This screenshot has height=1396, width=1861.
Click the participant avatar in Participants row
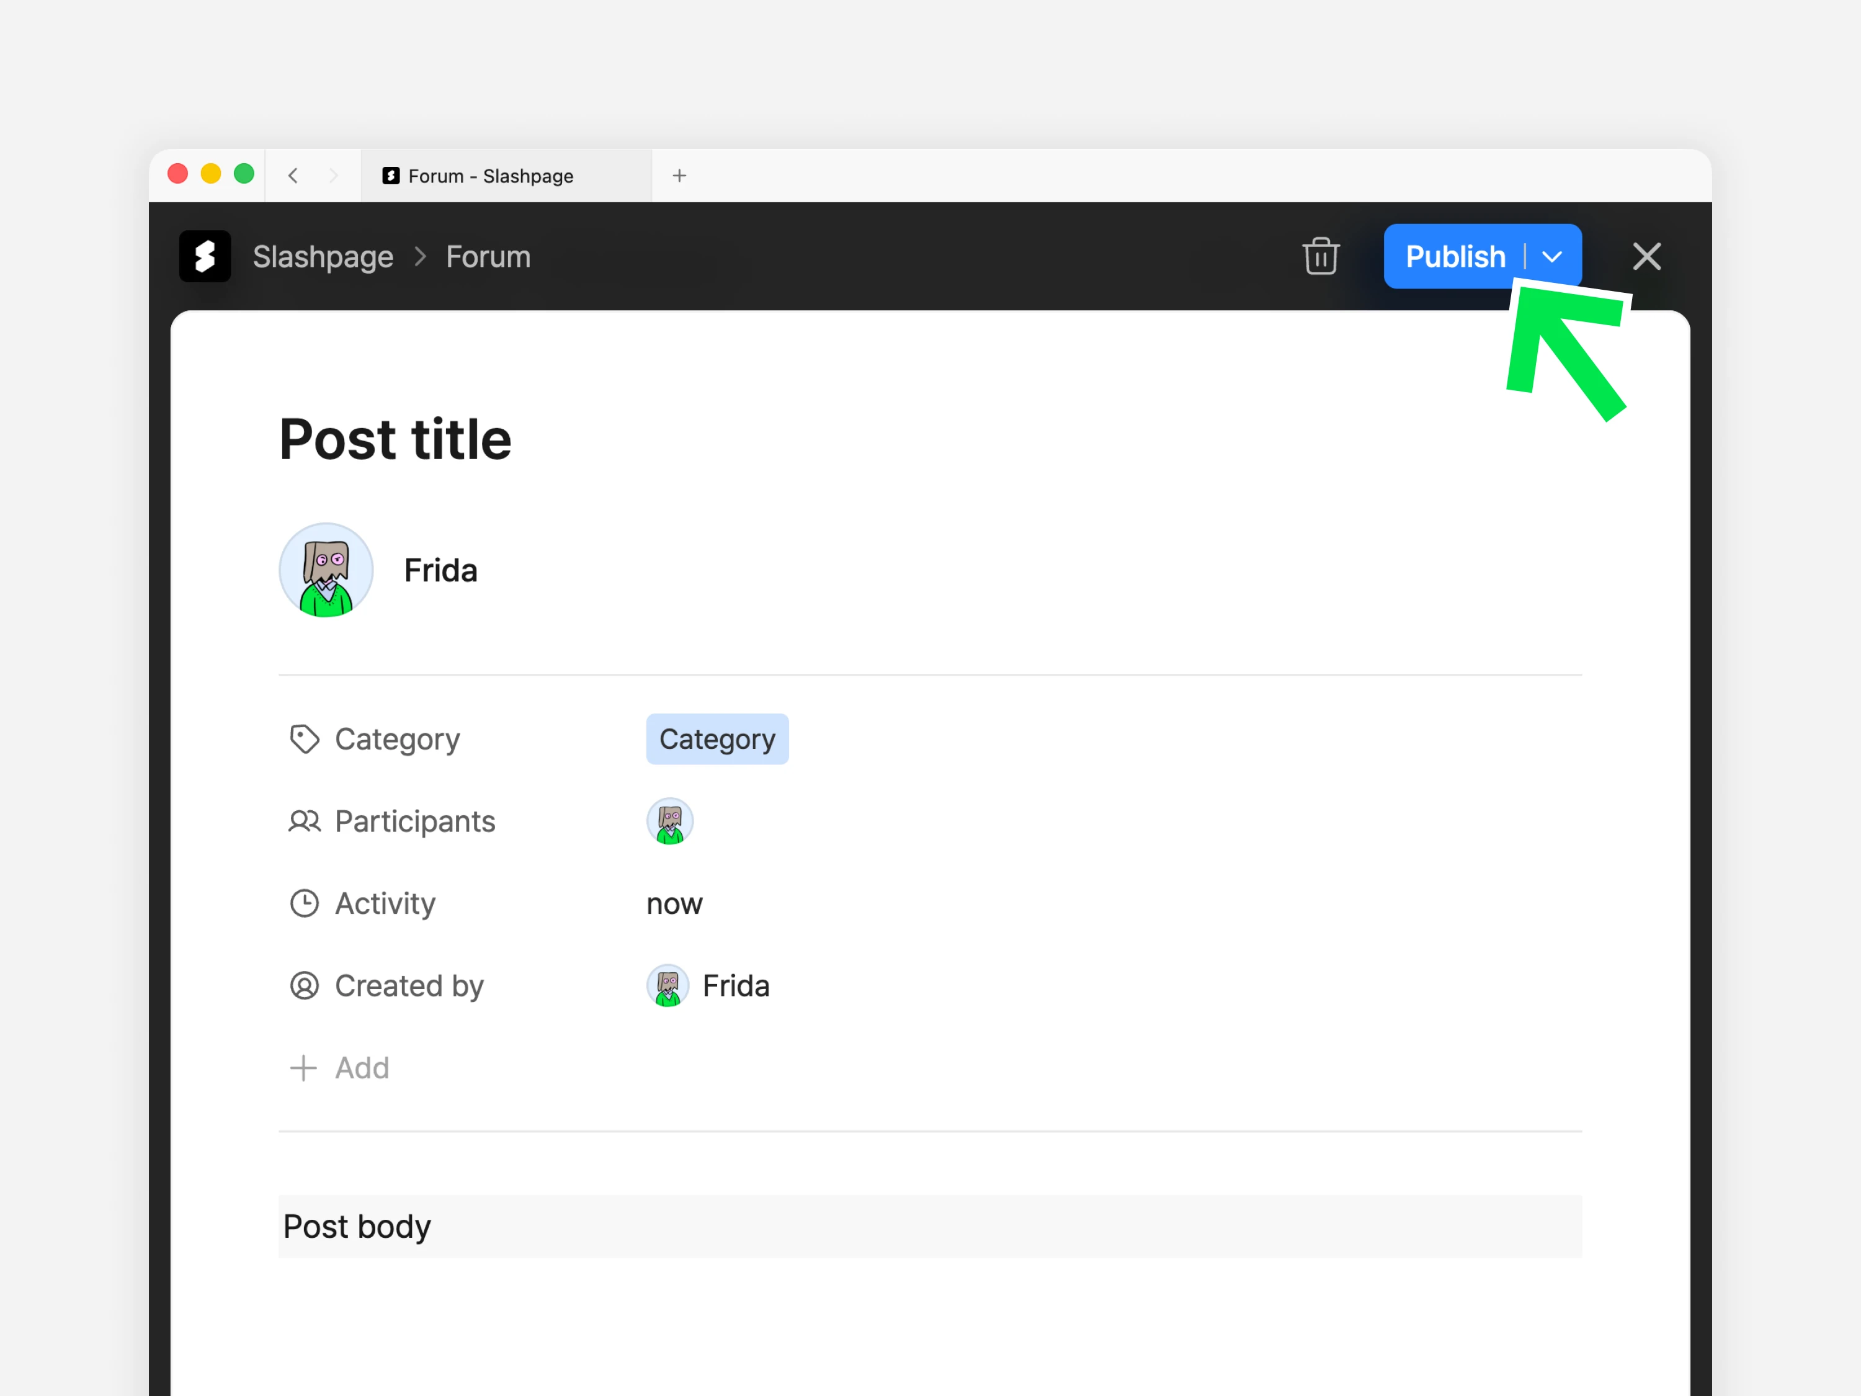point(670,821)
